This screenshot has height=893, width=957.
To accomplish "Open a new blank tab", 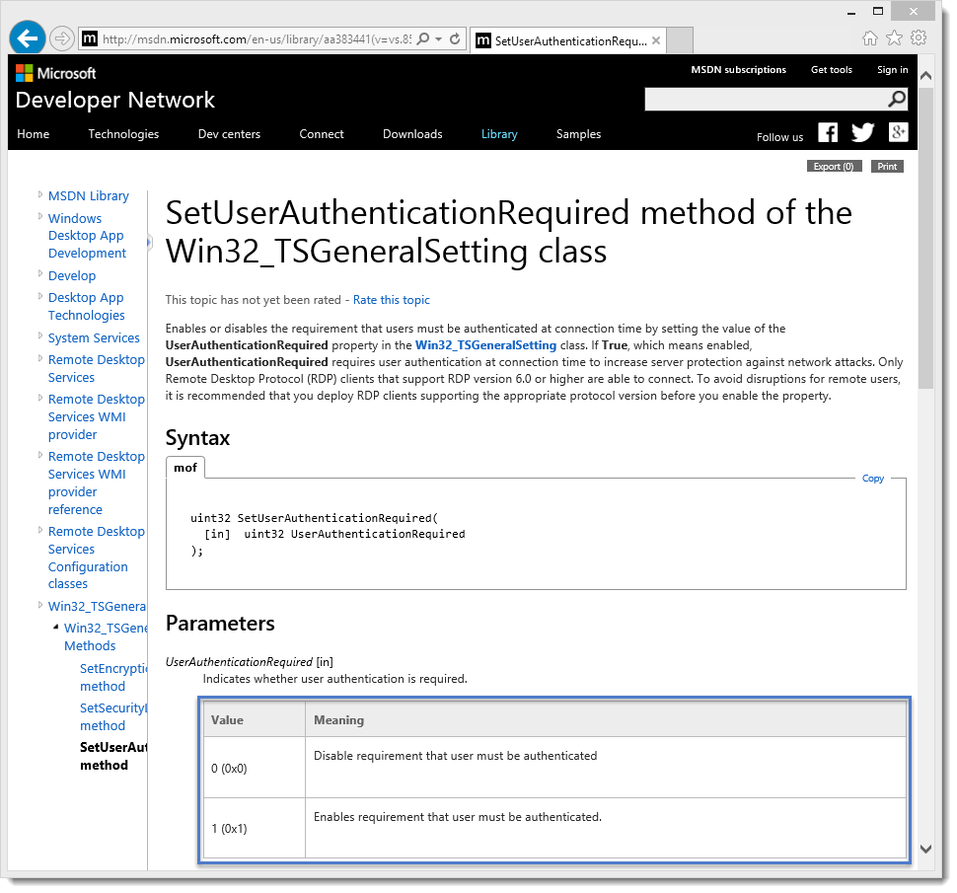I will pos(680,40).
